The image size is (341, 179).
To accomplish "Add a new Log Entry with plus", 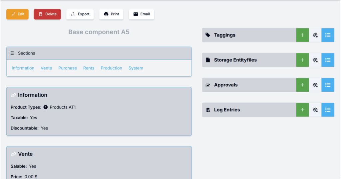I will (x=302, y=110).
